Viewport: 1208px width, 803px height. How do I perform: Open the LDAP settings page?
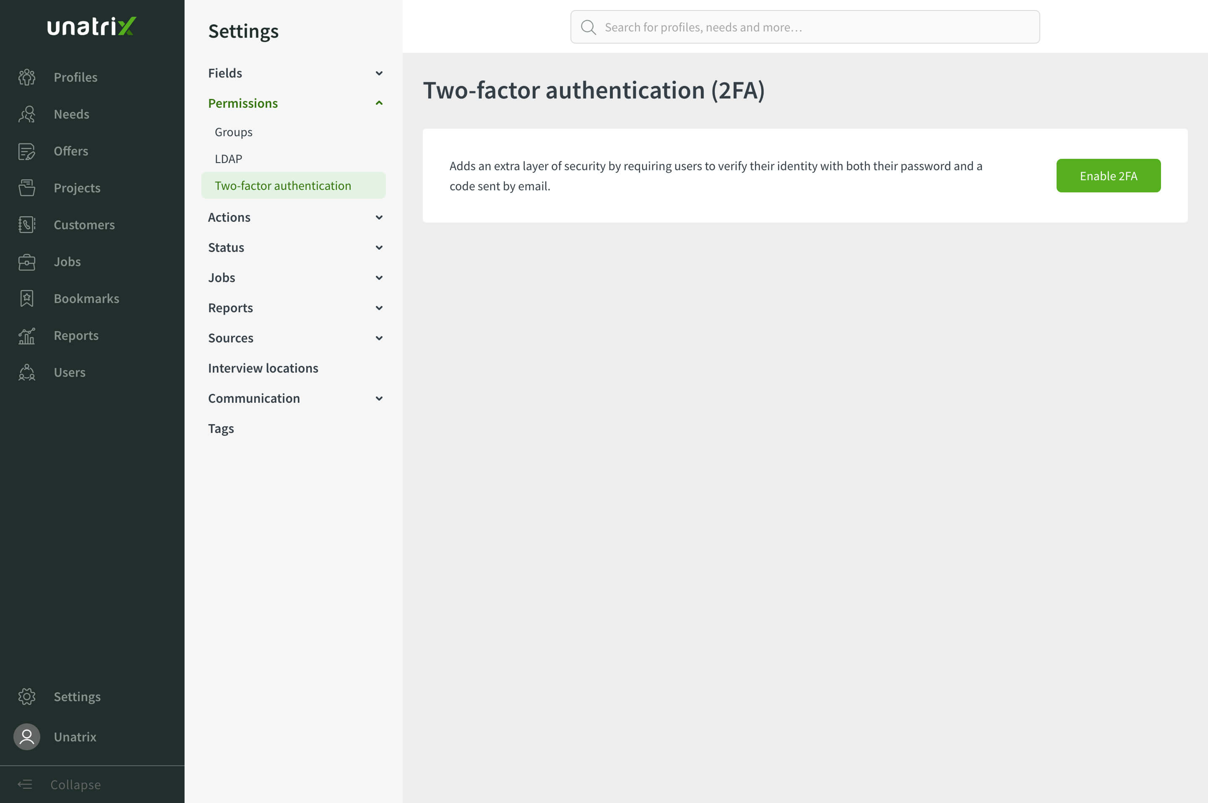tap(229, 159)
